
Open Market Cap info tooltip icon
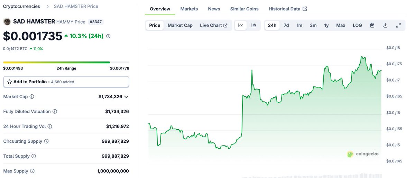[32, 97]
